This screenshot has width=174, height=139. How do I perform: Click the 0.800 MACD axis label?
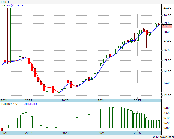tap(167, 108)
